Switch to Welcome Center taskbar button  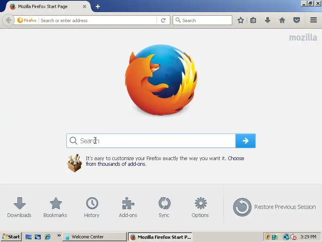[95, 237]
